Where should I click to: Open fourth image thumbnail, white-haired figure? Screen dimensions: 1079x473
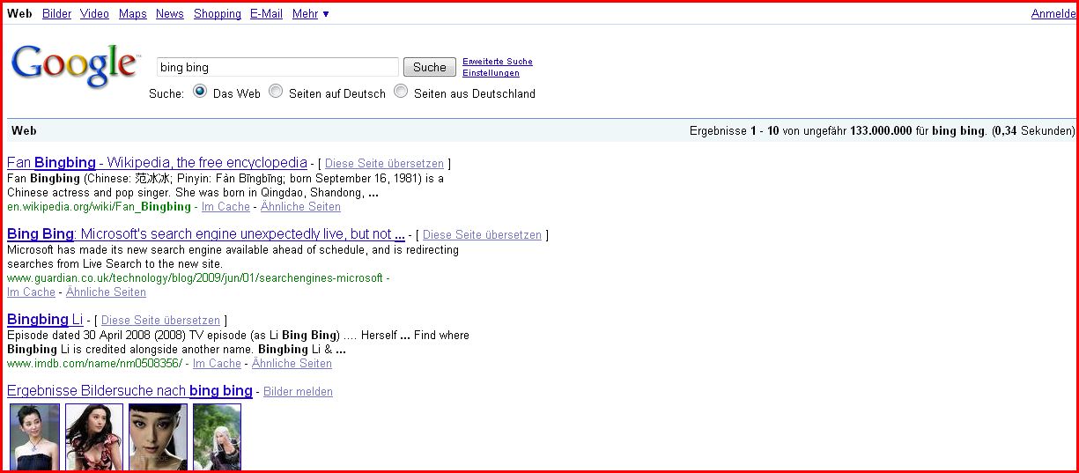217,437
